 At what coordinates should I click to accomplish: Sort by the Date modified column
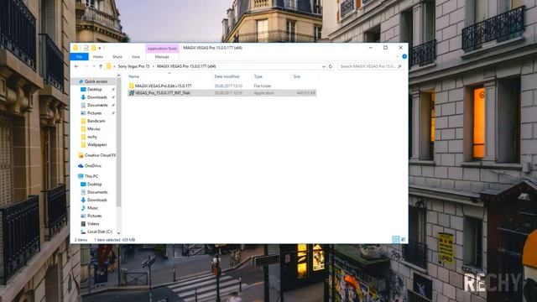pos(227,76)
